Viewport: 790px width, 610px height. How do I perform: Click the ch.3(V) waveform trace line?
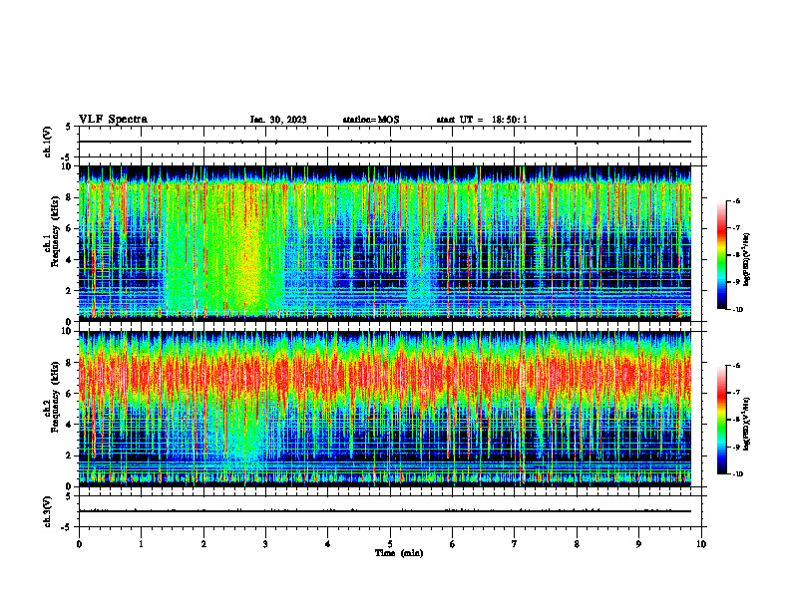click(384, 511)
